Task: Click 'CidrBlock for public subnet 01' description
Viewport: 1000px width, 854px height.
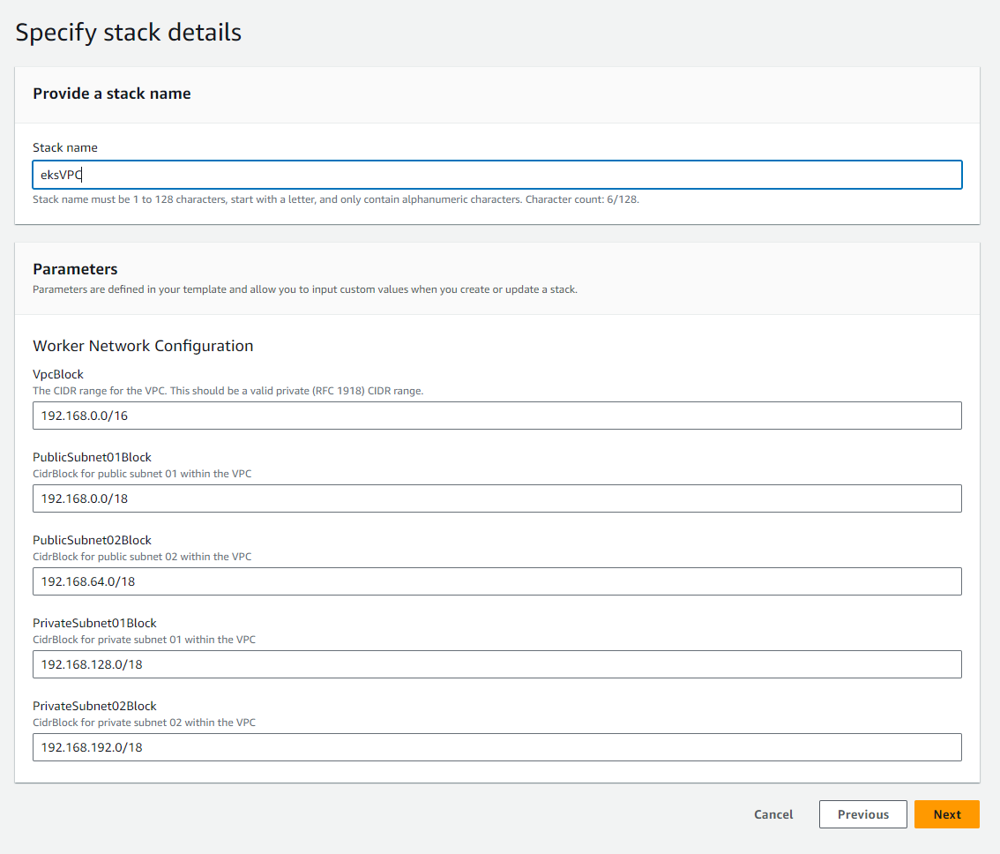Action: (142, 474)
